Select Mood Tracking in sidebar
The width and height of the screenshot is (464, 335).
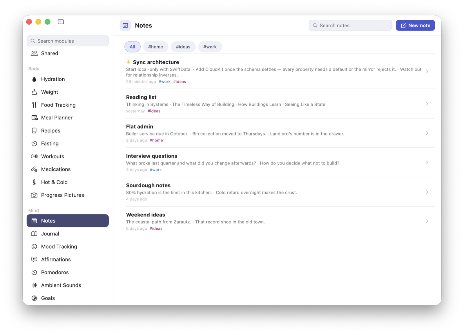tap(68, 247)
